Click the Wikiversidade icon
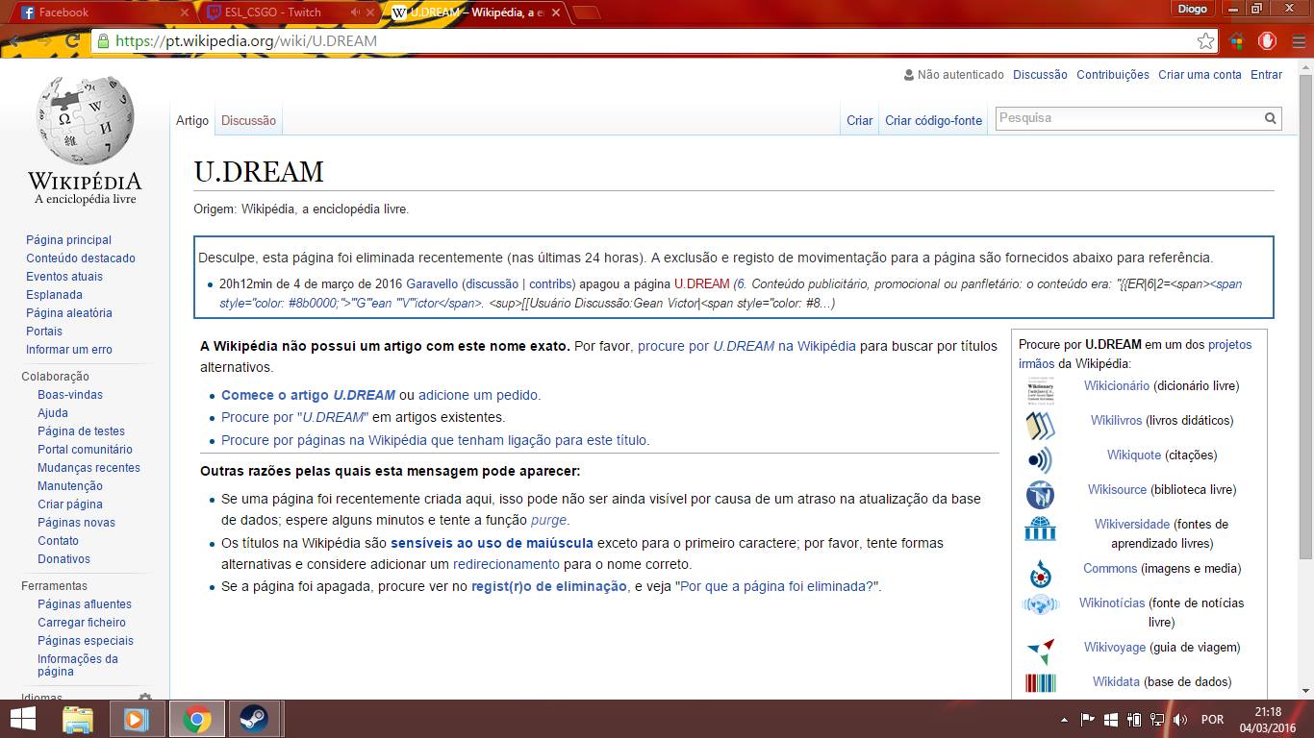This screenshot has height=738, width=1314. [1040, 529]
